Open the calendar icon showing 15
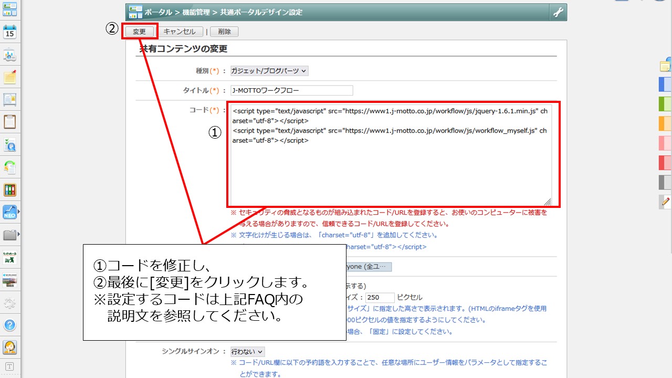This screenshot has width=672, height=378. point(10,31)
